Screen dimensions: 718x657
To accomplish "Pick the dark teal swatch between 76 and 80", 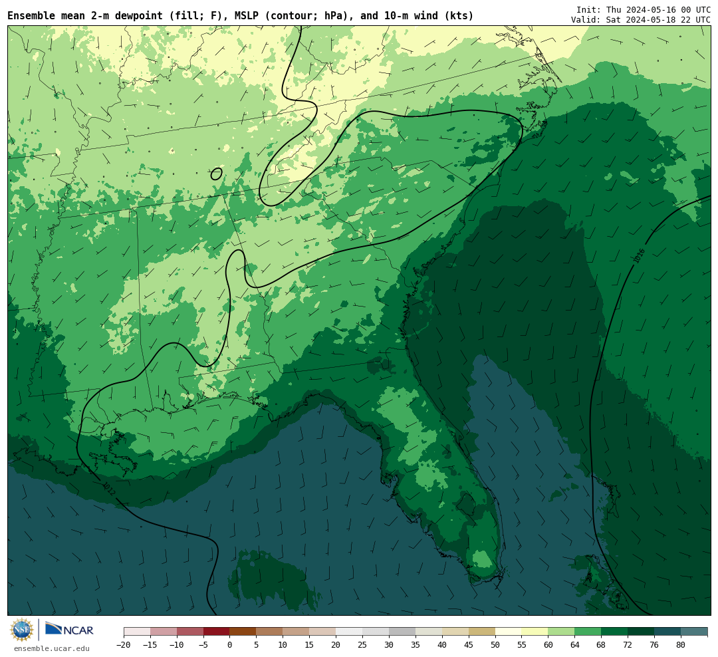I will [x=668, y=632].
